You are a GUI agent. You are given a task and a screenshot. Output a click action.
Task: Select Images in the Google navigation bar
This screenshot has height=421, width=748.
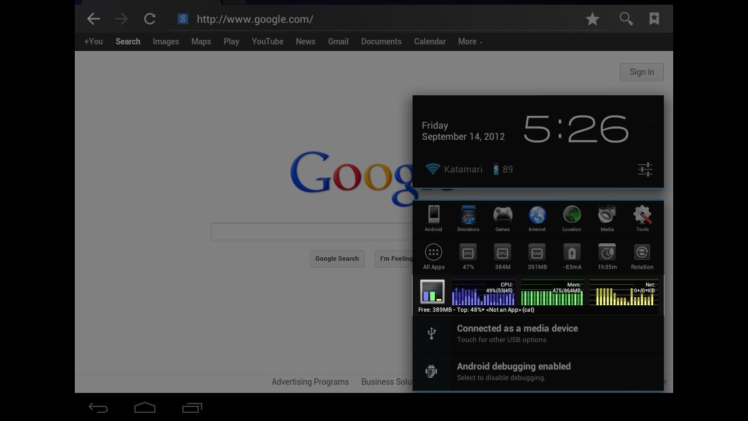click(166, 42)
